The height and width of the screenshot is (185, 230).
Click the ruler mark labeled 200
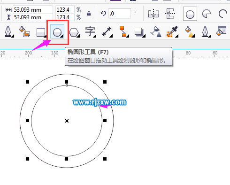[28, 53]
